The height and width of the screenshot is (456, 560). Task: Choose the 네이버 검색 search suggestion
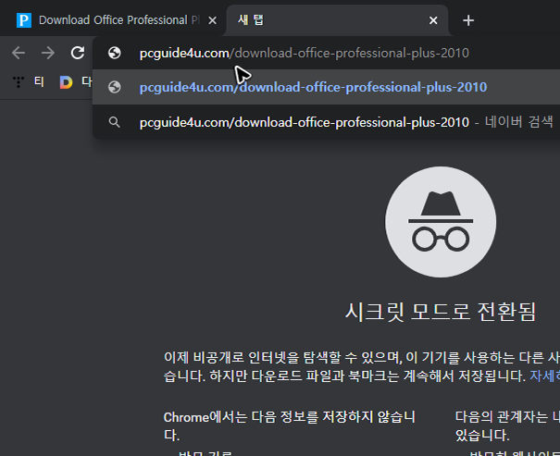click(326, 122)
